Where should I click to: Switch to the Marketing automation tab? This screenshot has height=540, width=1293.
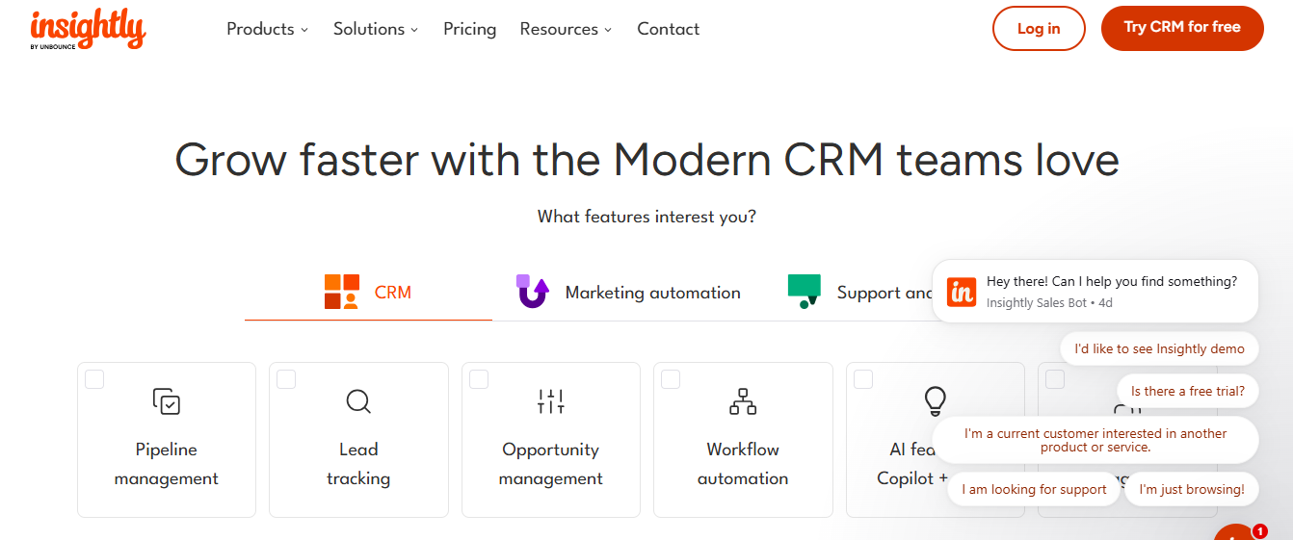629,293
